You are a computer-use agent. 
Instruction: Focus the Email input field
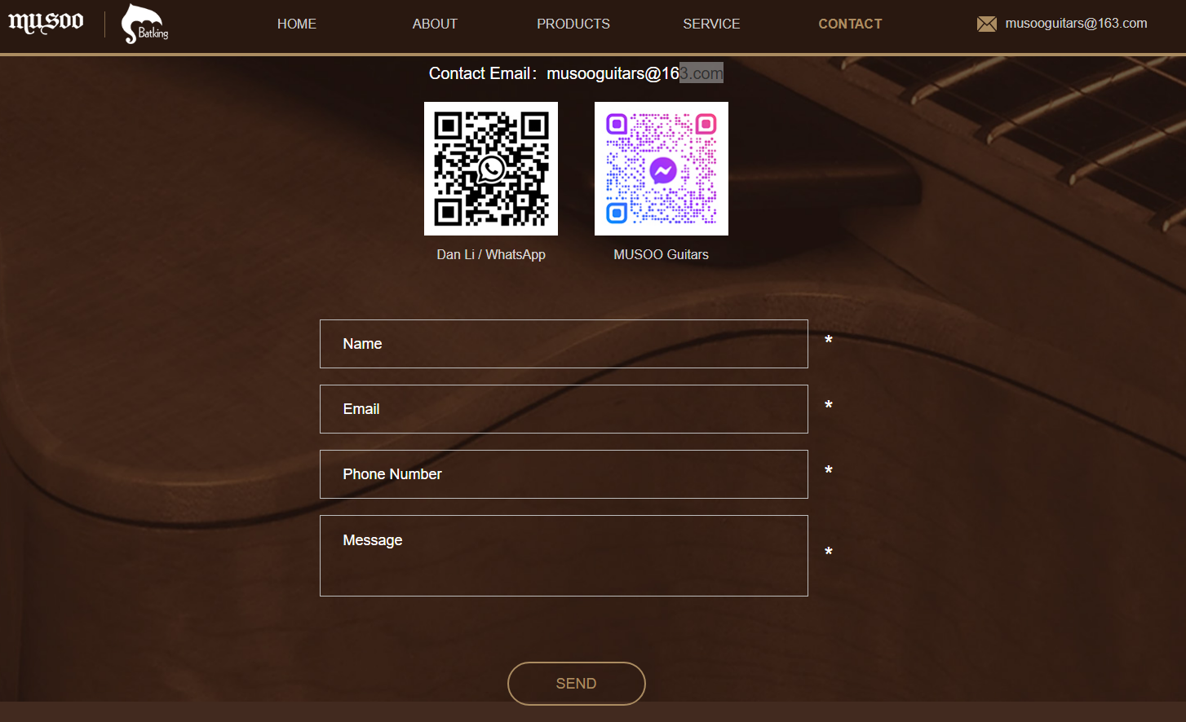click(564, 409)
